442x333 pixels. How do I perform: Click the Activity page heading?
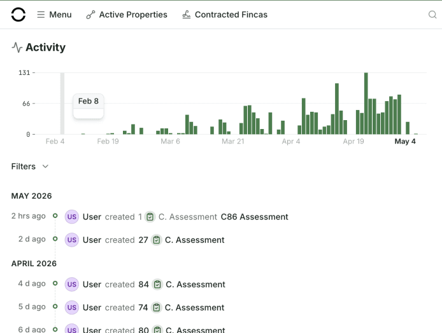pyautogui.click(x=46, y=47)
